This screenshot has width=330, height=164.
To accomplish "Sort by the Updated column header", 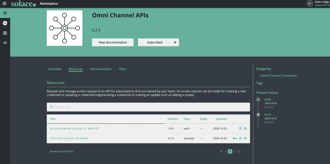I will 221,119.
